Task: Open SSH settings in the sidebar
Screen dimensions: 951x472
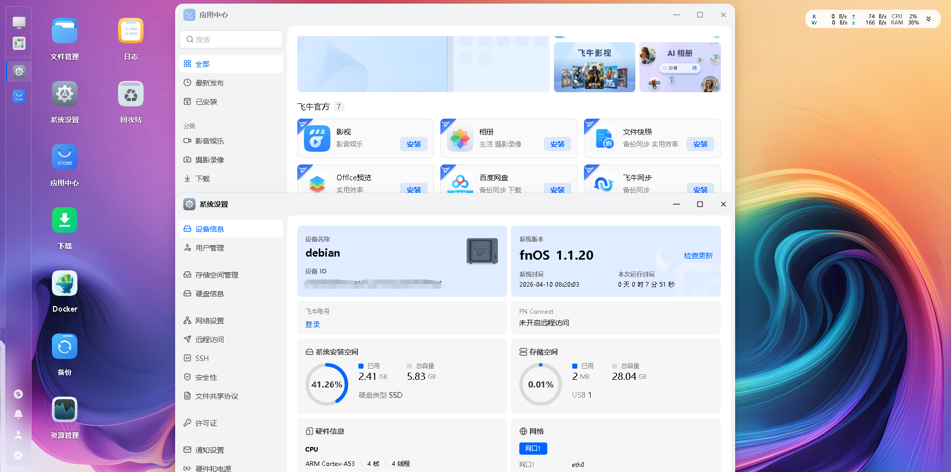Action: pyautogui.click(x=231, y=358)
